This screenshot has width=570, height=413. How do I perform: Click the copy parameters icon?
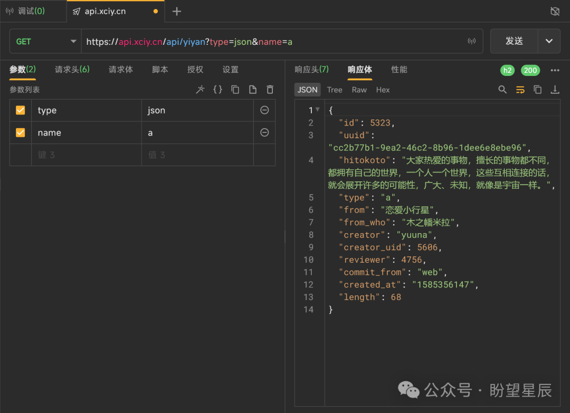pos(235,89)
